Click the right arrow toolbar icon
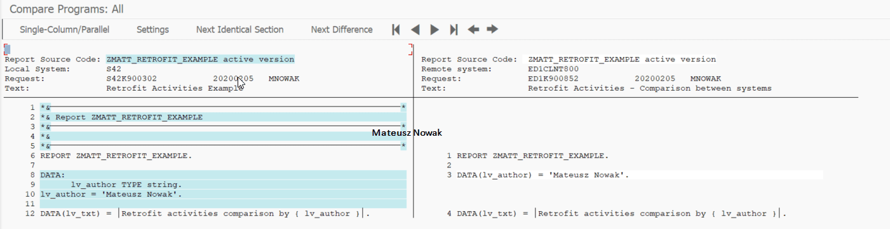 [492, 29]
